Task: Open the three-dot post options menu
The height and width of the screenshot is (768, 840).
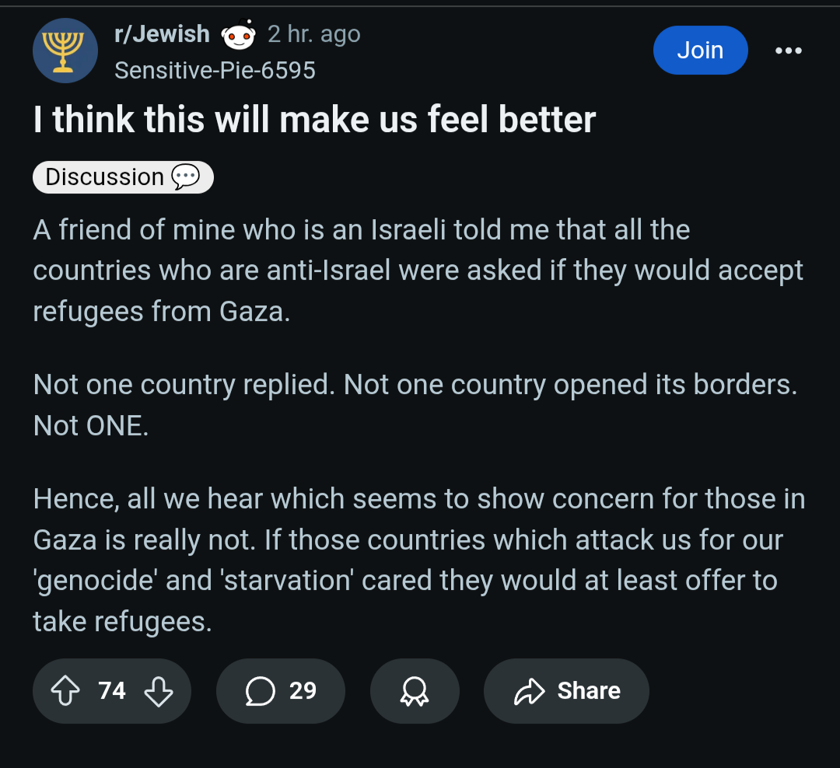Action: click(x=788, y=51)
